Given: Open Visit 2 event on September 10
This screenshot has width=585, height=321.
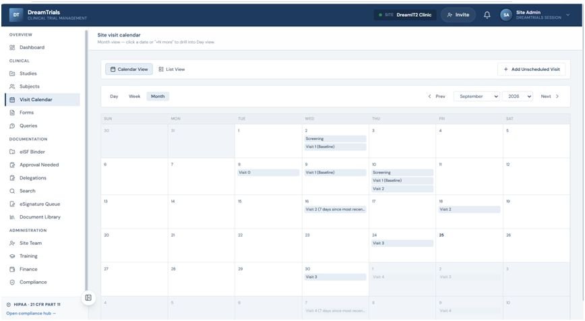Looking at the screenshot, I should 402,189.
